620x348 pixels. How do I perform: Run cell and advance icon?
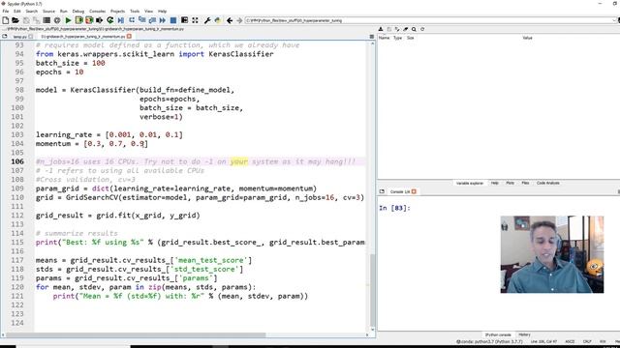(89, 20)
